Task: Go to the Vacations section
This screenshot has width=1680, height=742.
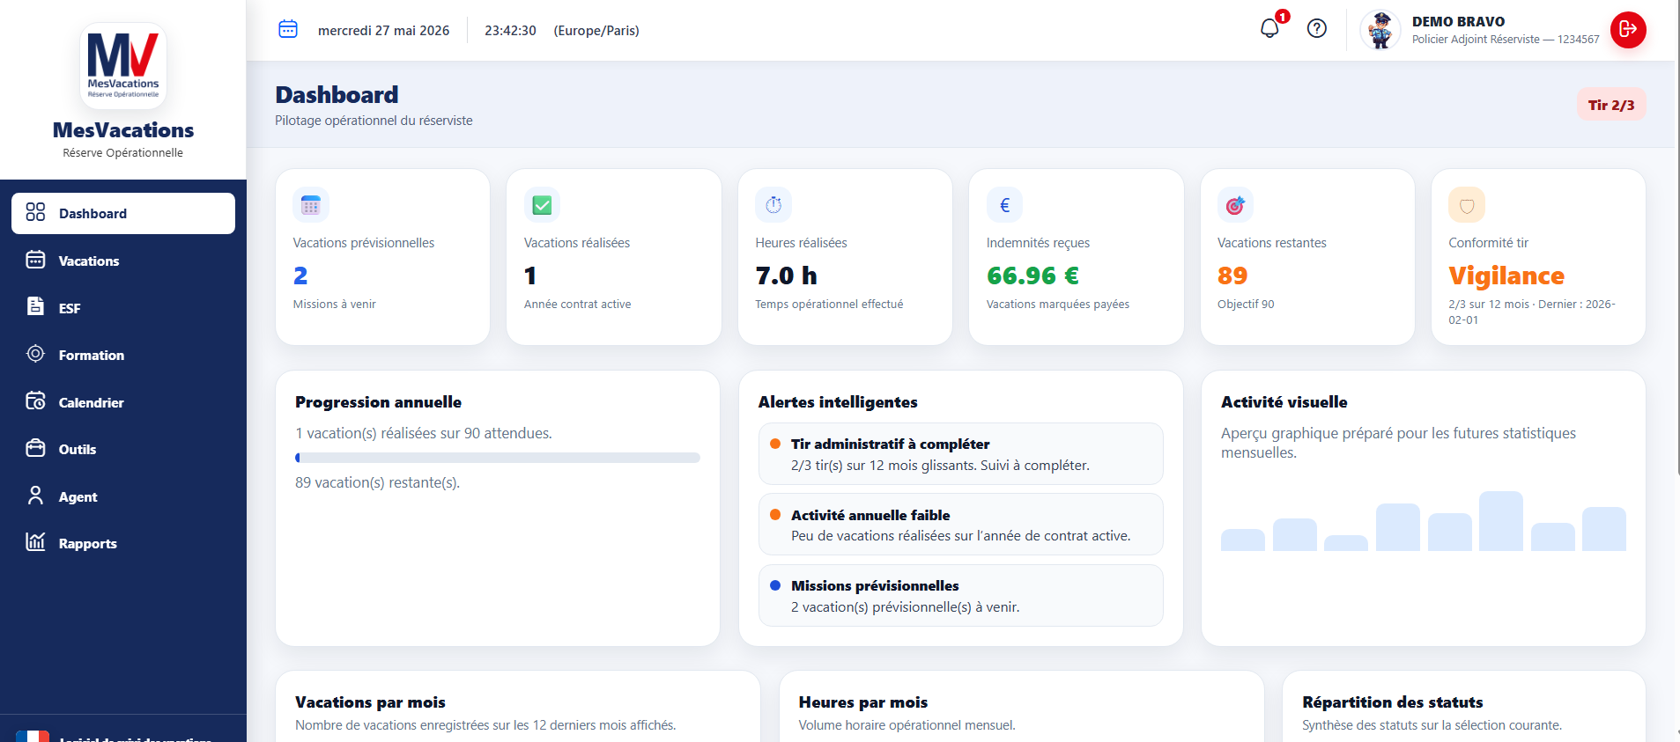Action: pos(123,261)
